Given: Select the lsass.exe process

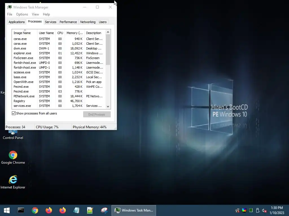Looking at the screenshot, I should 59,77.
